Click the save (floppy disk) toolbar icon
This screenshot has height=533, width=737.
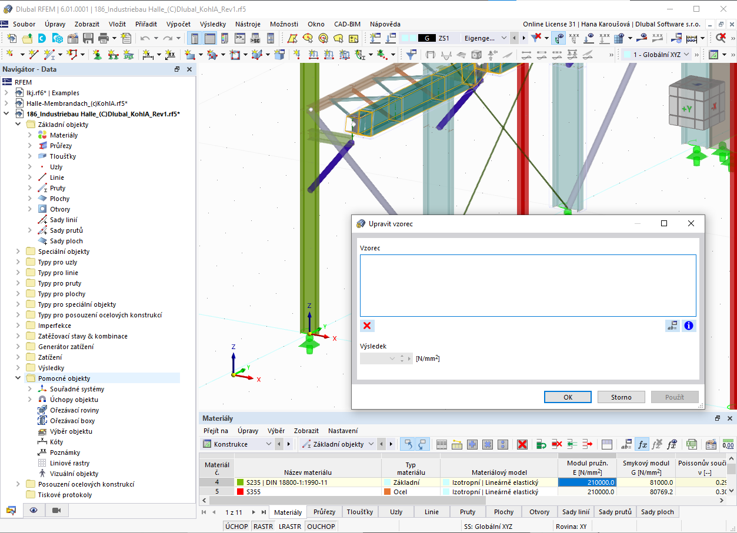click(88, 38)
